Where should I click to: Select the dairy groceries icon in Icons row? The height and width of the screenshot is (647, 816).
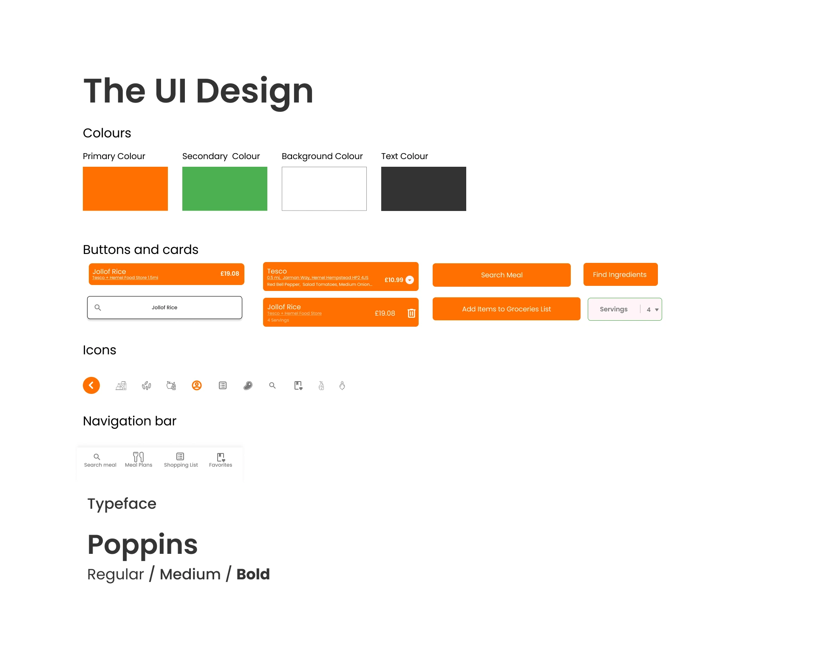pyautogui.click(x=121, y=386)
